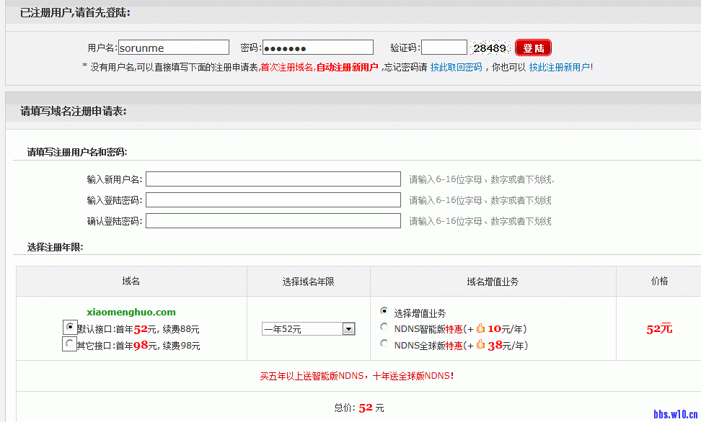Click the 验证码 verification code field
The image size is (701, 422).
point(445,47)
